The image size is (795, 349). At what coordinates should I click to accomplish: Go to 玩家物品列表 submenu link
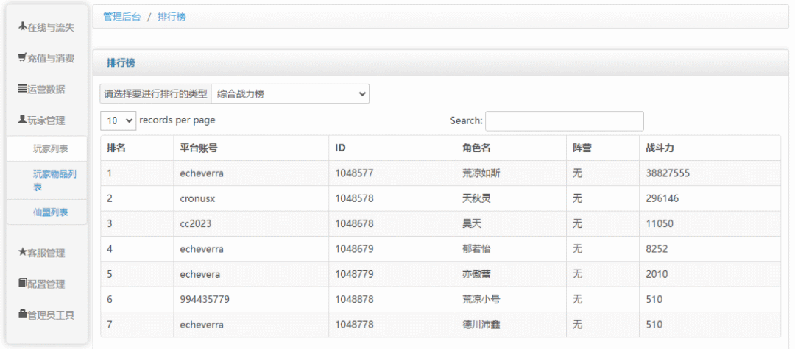point(47,181)
